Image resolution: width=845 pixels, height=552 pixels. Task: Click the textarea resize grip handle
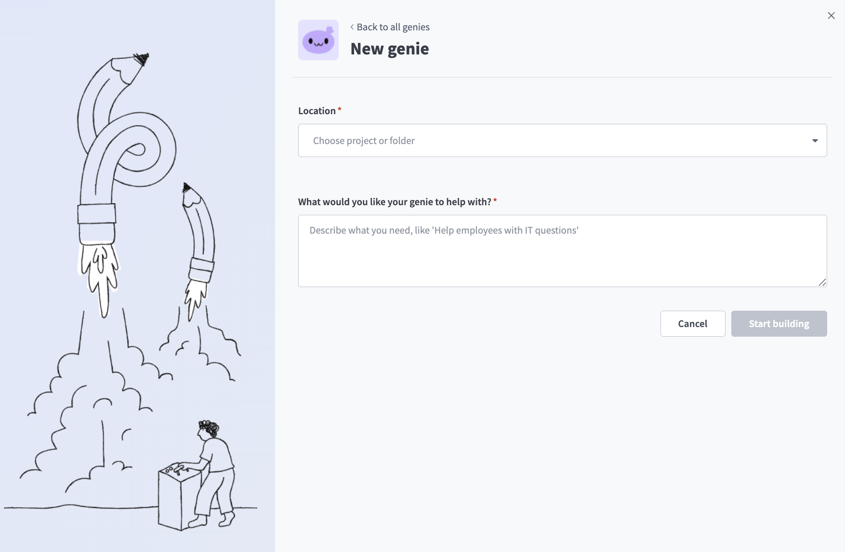[823, 283]
